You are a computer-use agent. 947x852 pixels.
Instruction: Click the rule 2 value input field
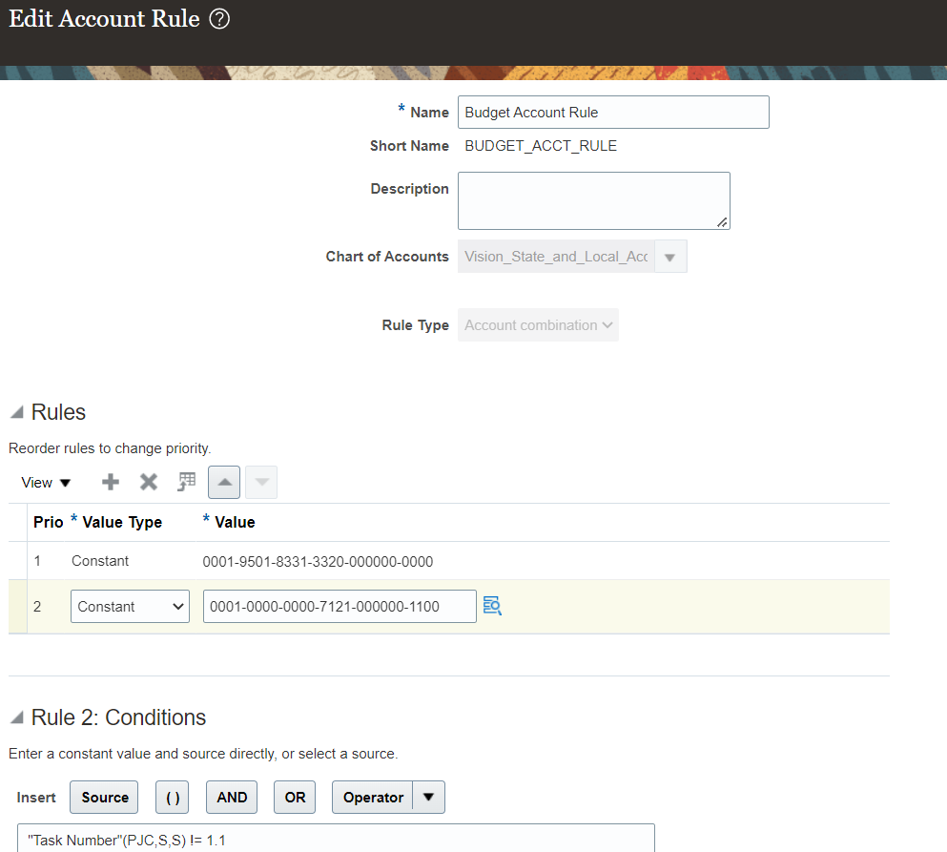tap(340, 606)
